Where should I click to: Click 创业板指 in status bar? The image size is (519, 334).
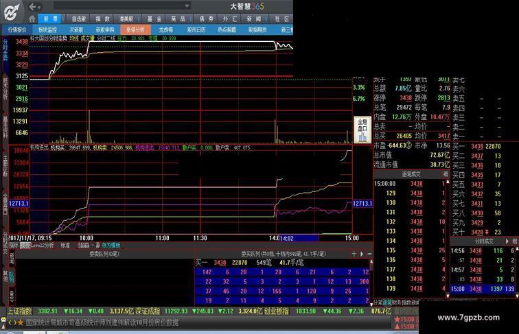point(276,311)
